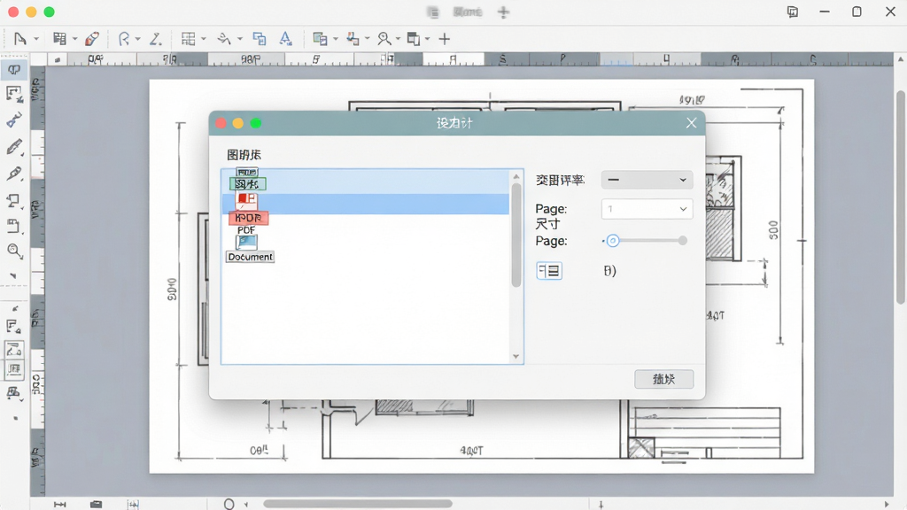Image resolution: width=907 pixels, height=510 pixels.
Task: Select the blue letter A text tool
Action: tap(285, 39)
